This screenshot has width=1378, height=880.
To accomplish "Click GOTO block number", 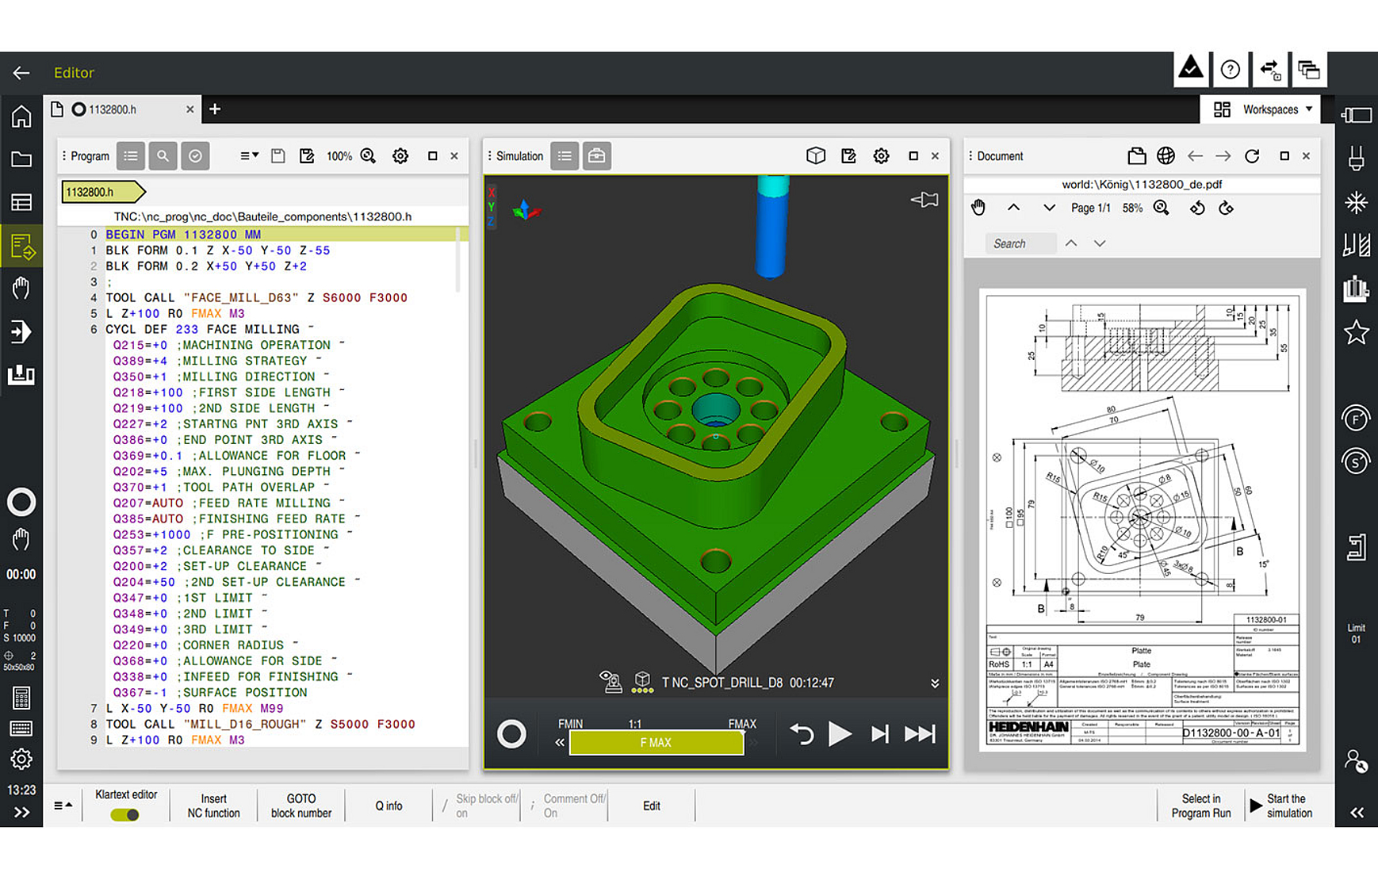I will (x=301, y=805).
